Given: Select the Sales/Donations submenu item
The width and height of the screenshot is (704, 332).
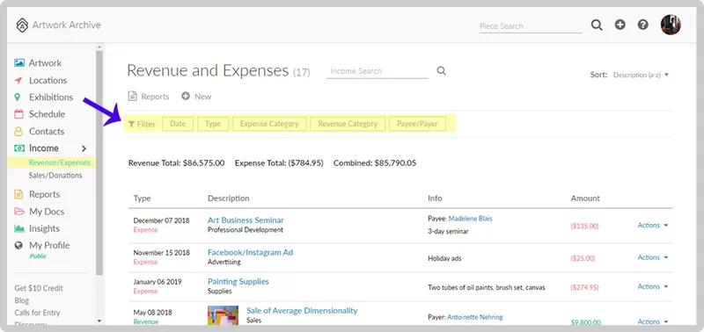Looking at the screenshot, I should tap(55, 175).
